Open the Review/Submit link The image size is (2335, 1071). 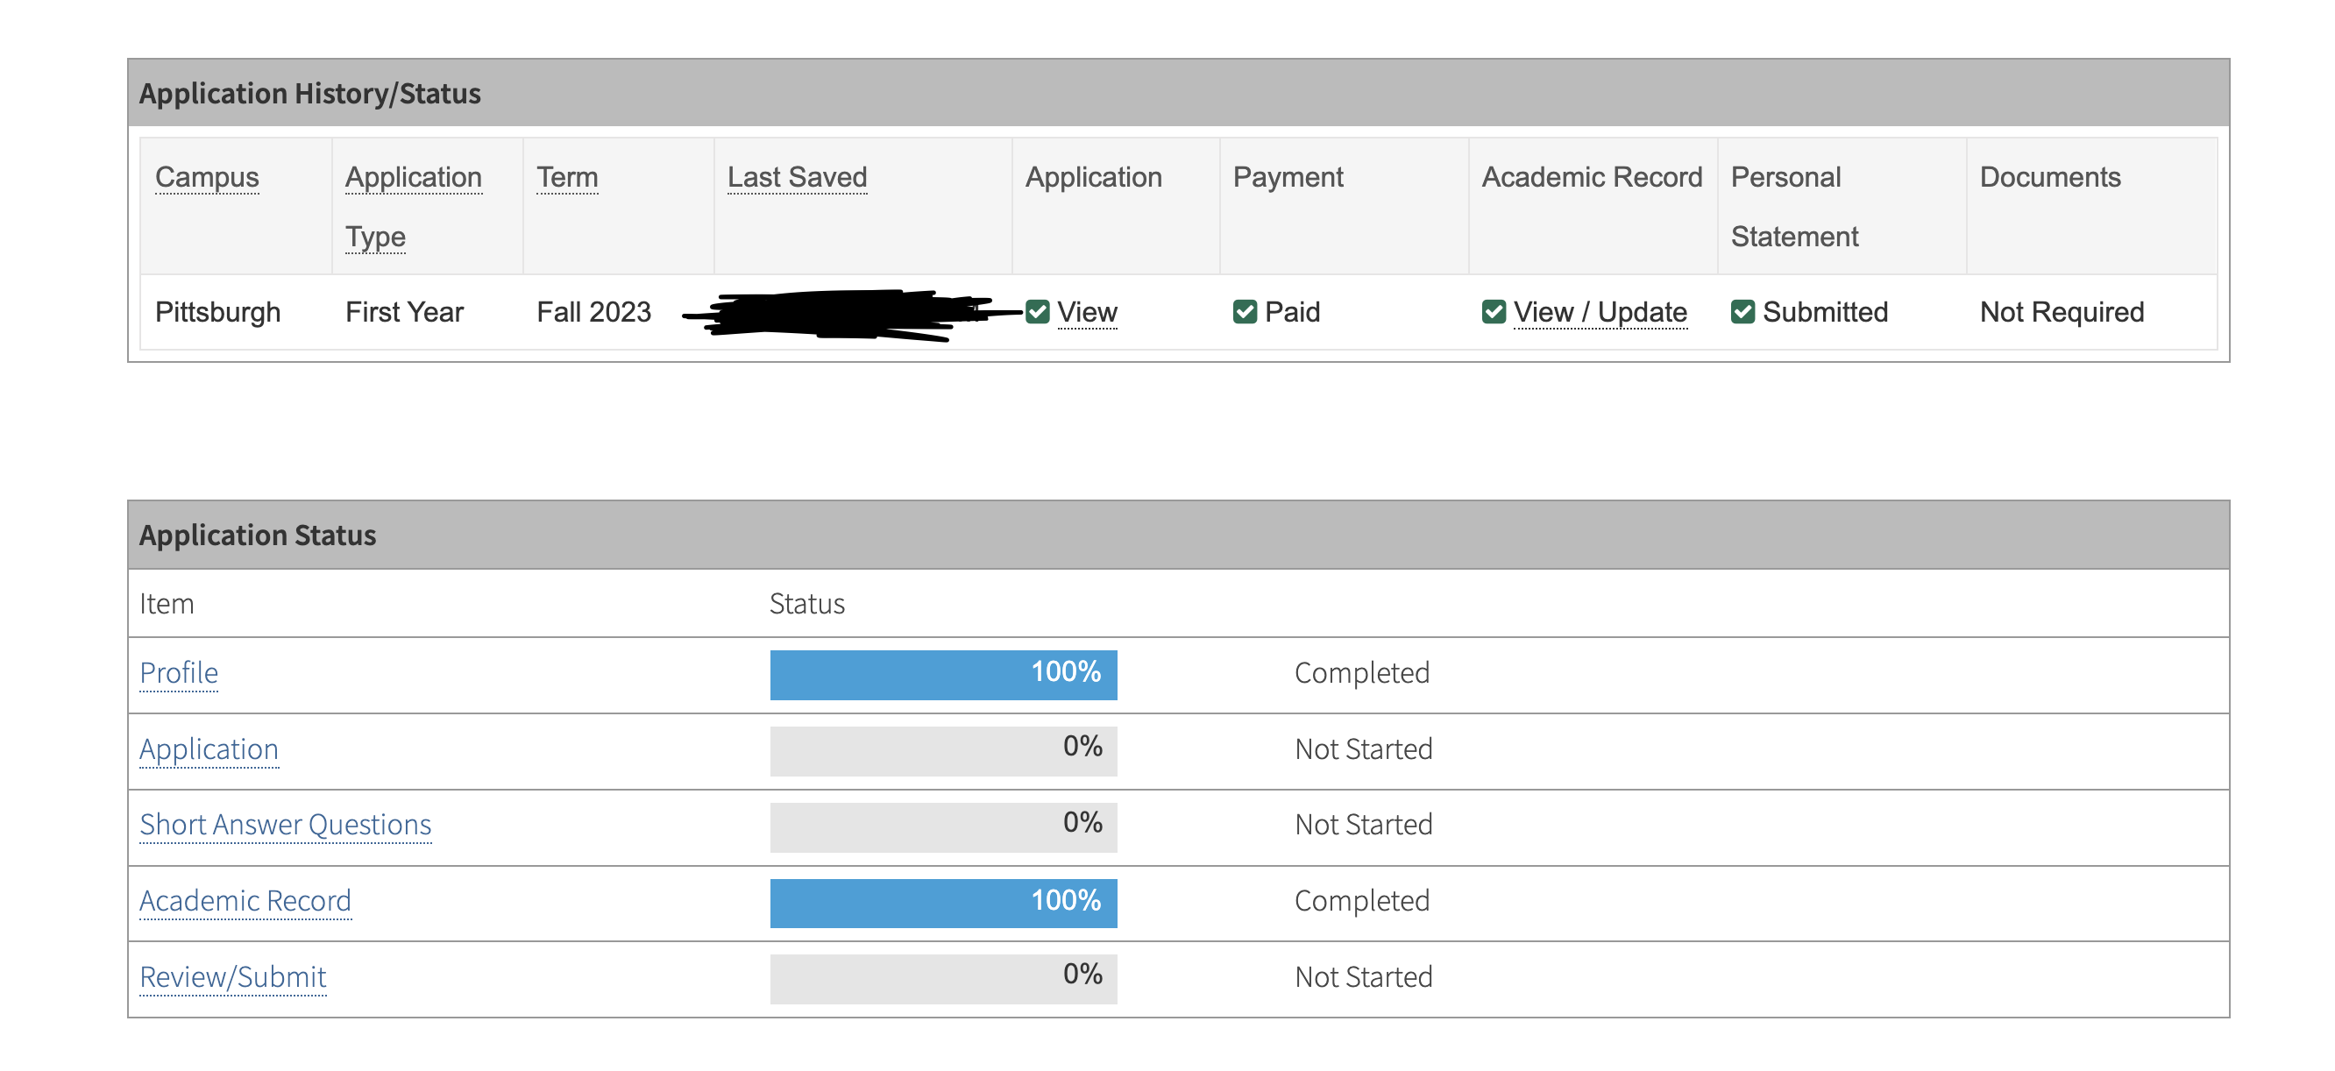point(232,976)
